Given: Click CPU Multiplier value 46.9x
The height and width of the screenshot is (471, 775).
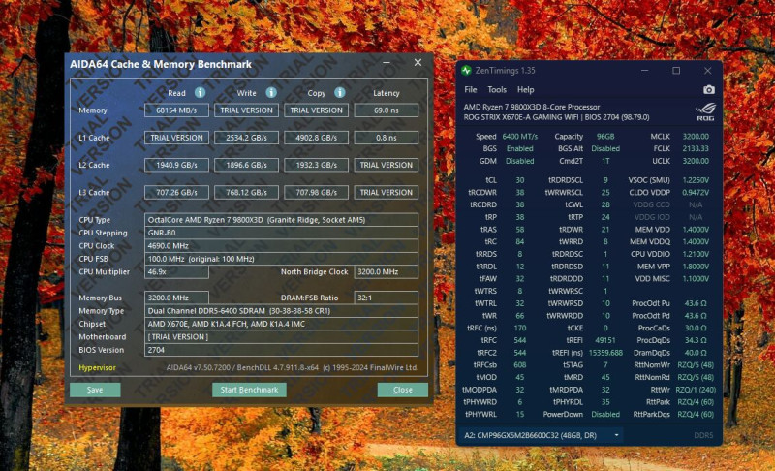Looking at the screenshot, I should 176,271.
